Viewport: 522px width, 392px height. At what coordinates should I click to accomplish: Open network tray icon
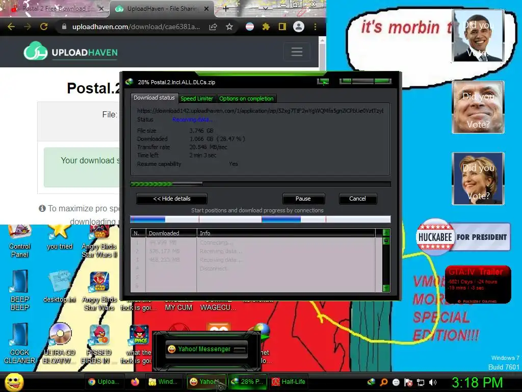(x=421, y=382)
